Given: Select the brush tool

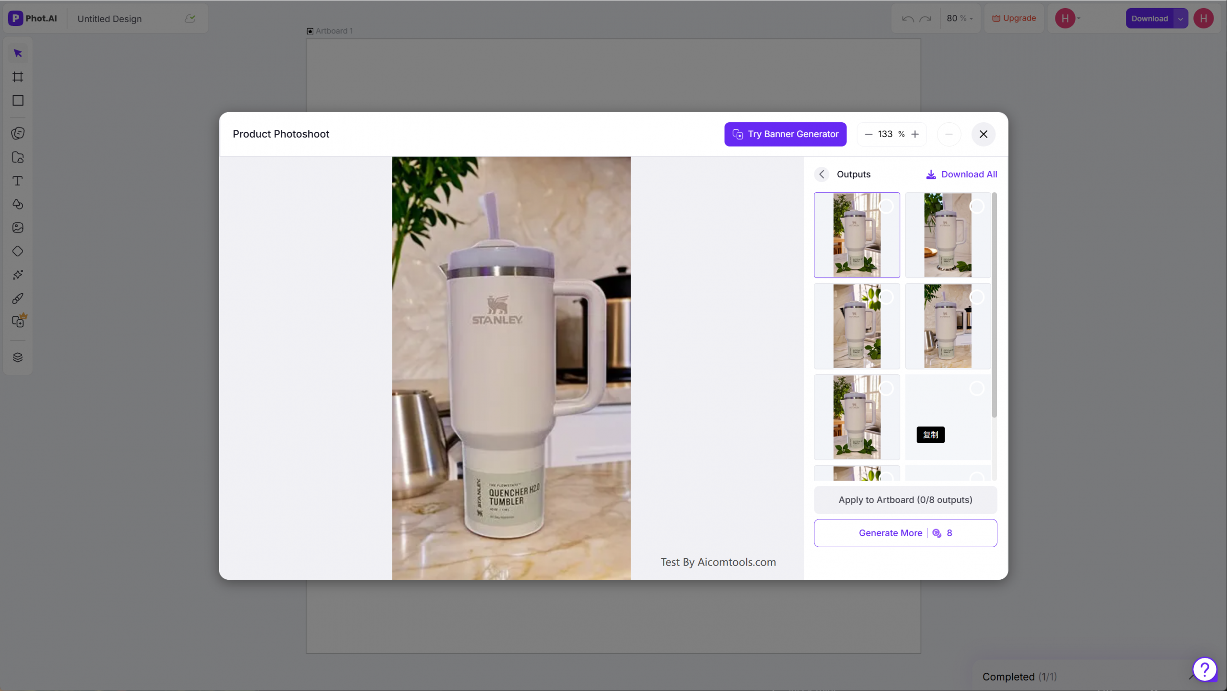Looking at the screenshot, I should click(x=18, y=298).
